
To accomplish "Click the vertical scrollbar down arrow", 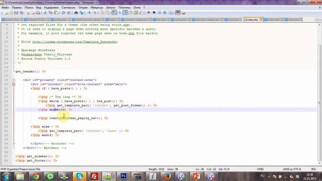I will pos(319,163).
